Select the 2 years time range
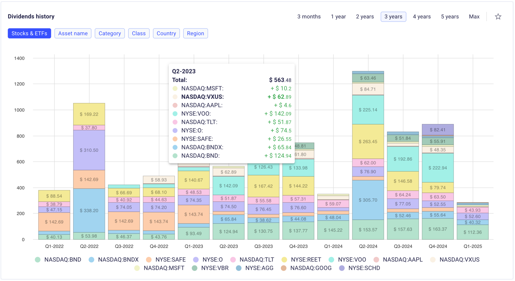 [365, 17]
